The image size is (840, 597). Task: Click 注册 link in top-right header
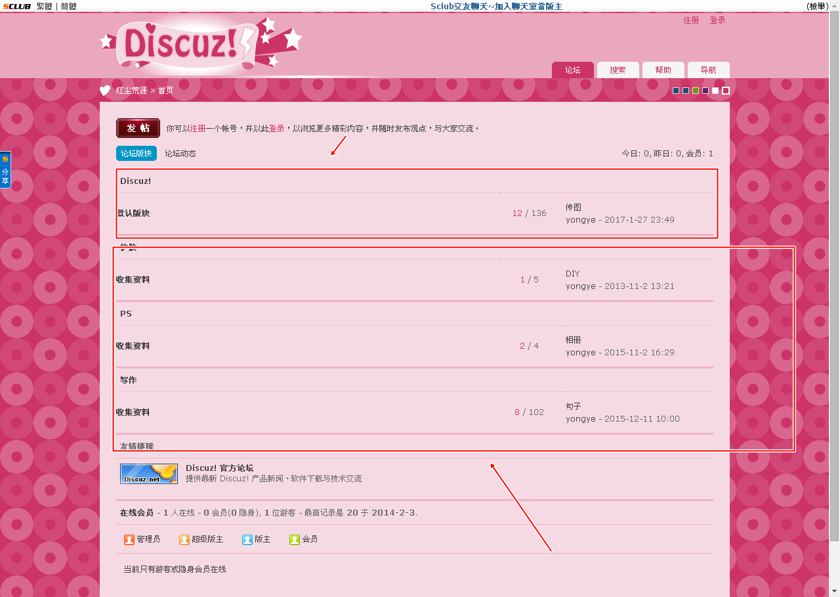691,20
